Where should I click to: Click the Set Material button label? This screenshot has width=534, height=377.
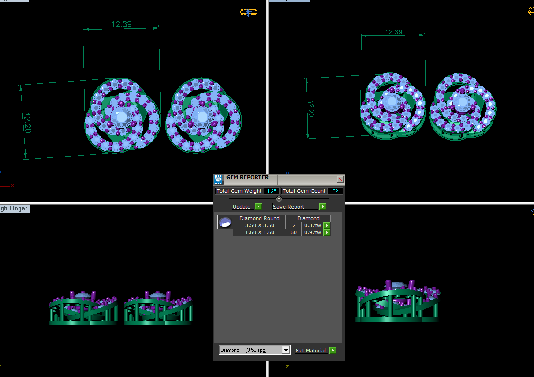click(311, 351)
